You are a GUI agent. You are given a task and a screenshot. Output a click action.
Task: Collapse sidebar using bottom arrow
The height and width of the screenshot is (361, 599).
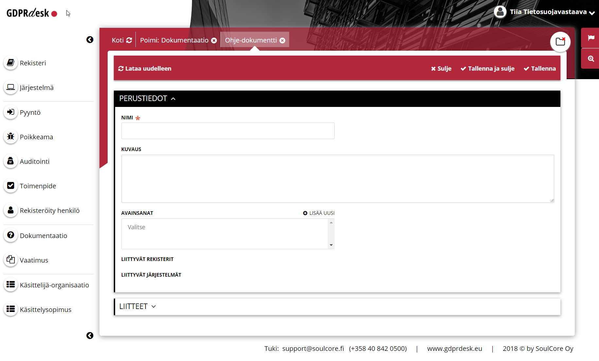(90, 335)
